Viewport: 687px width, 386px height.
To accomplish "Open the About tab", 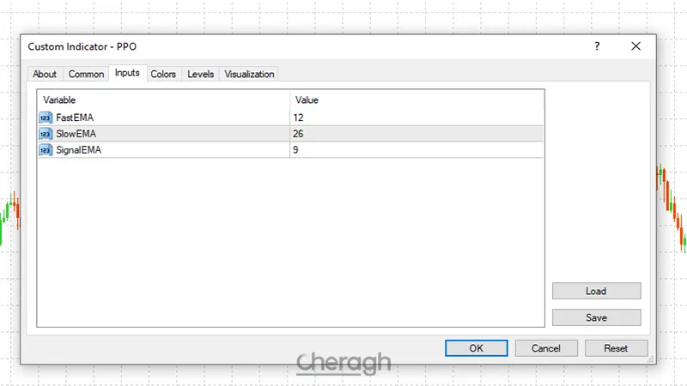I will pos(45,75).
